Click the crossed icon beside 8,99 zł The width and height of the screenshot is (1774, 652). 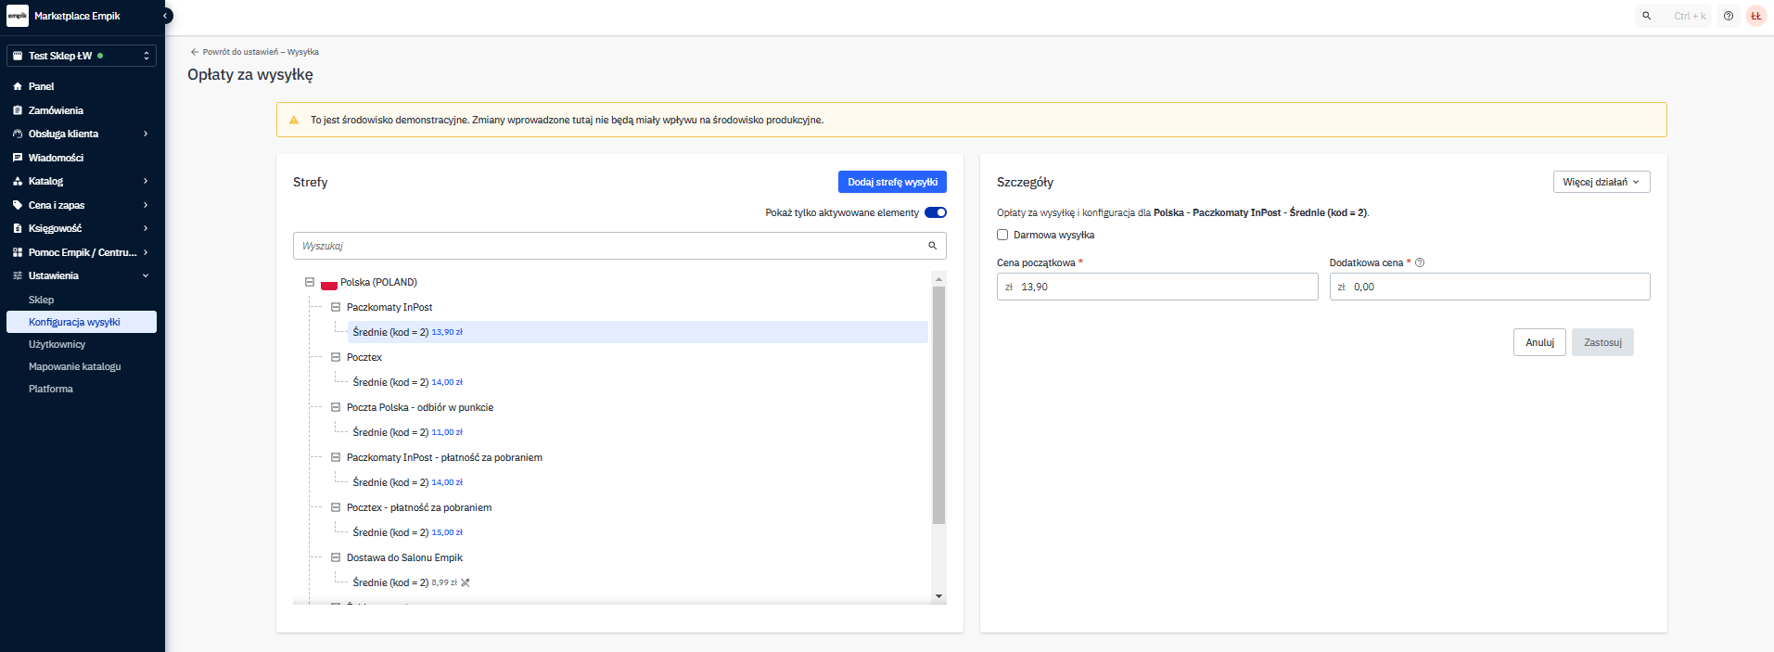(466, 582)
